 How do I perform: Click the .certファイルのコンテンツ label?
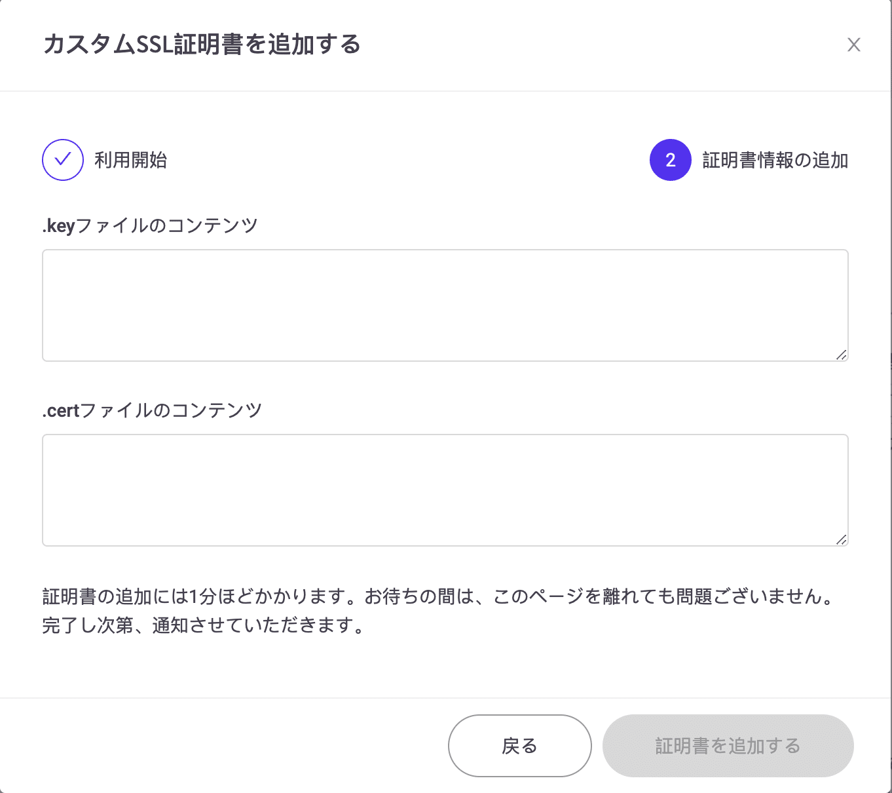[x=152, y=411]
